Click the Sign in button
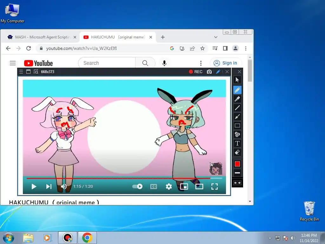This screenshot has height=244, width=325. (226, 63)
